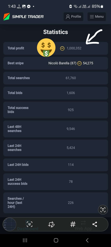Open the Profile button

pos(74,17)
